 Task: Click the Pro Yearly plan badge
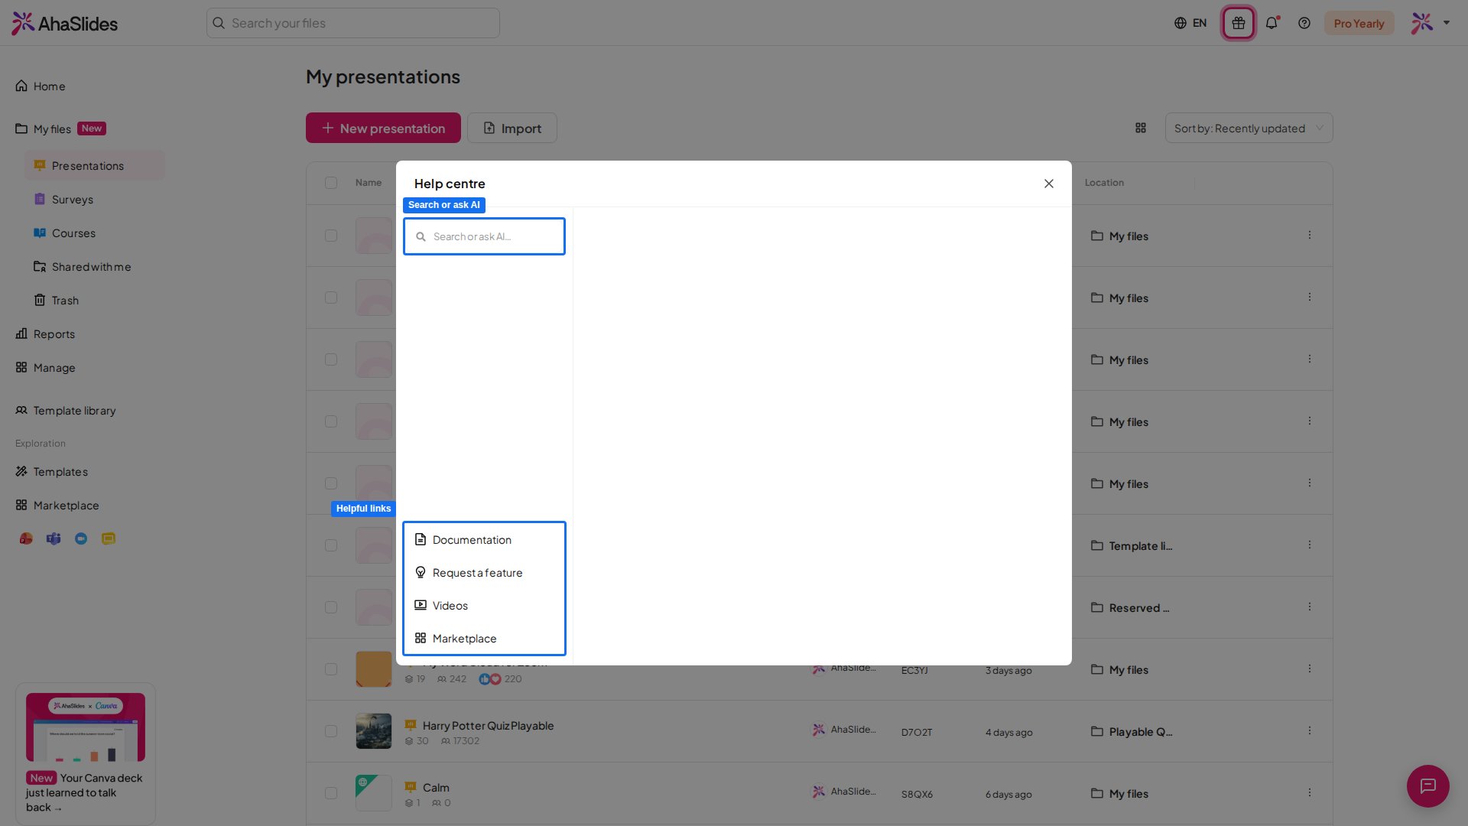1359,23
